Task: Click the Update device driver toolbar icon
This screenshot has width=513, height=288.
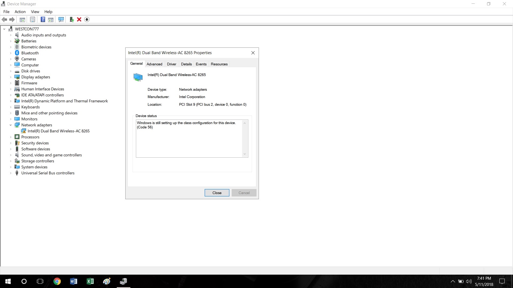Action: pos(71,19)
